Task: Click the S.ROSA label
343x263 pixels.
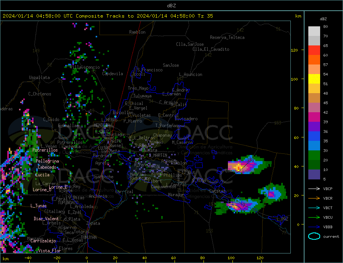Action: pos(199,181)
